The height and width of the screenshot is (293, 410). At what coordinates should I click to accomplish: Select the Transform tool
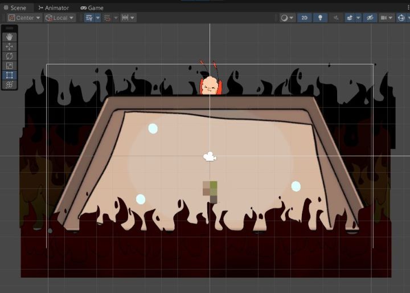[x=10, y=84]
